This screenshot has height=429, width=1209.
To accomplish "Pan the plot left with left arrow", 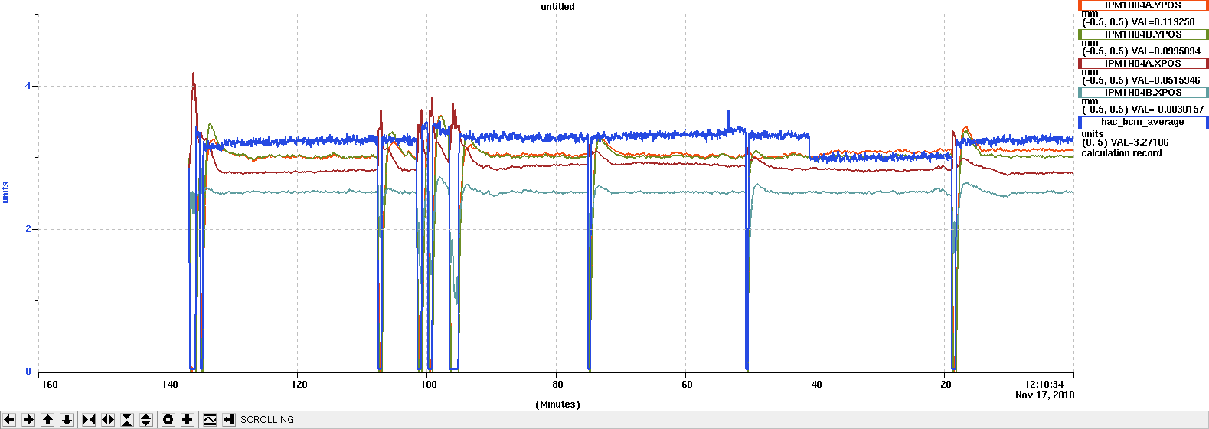I will click(x=9, y=420).
